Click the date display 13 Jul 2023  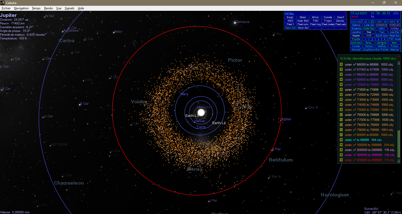coord(359,13)
